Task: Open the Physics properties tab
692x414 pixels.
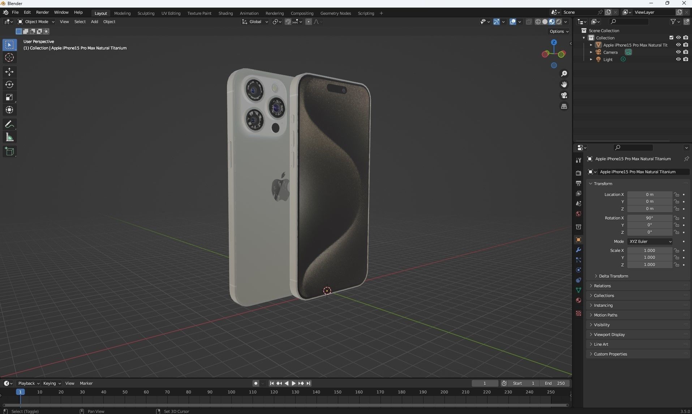Action: (578, 270)
